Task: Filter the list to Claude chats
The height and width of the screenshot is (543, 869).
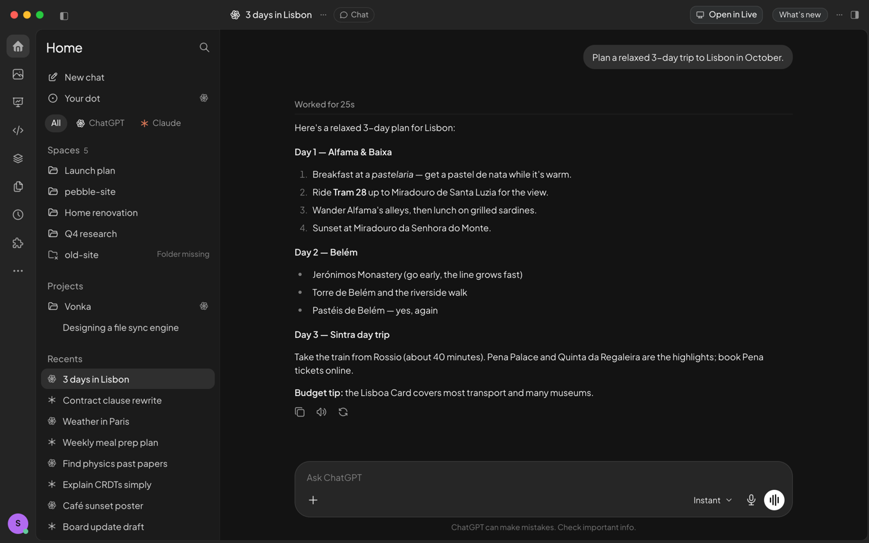Action: tap(160, 123)
